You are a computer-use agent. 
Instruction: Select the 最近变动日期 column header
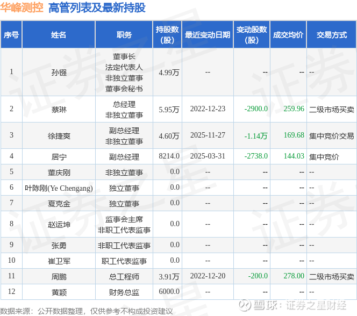coord(208,34)
